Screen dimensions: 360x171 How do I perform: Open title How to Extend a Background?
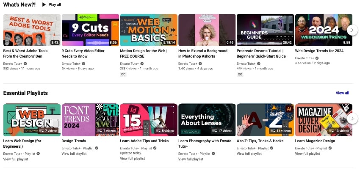tap(203, 53)
